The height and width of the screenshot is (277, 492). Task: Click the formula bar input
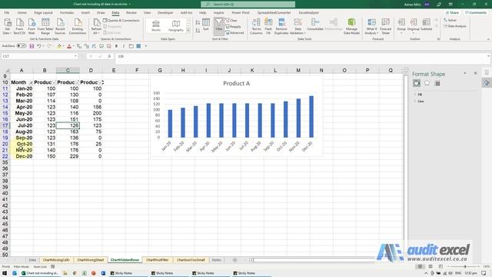click(x=301, y=56)
